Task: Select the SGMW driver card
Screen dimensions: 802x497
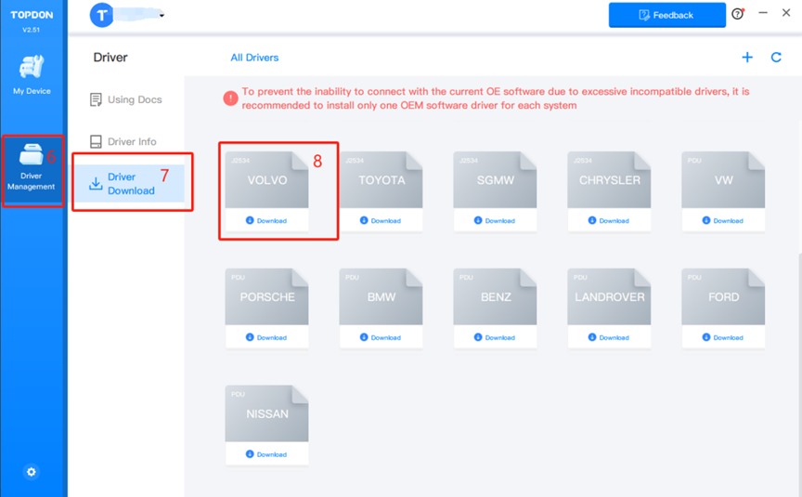Action: (495, 179)
